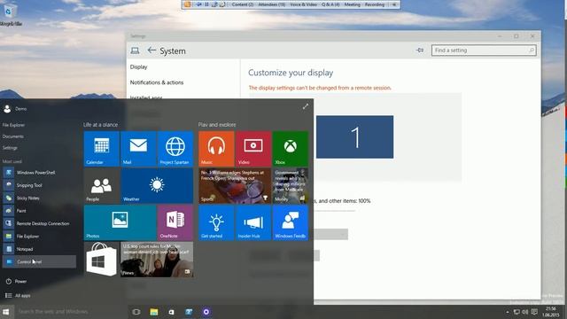Open File Explorer in Most used list
567x319 pixels.
39,237
